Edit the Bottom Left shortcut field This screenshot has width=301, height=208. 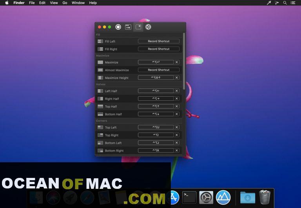click(x=156, y=143)
